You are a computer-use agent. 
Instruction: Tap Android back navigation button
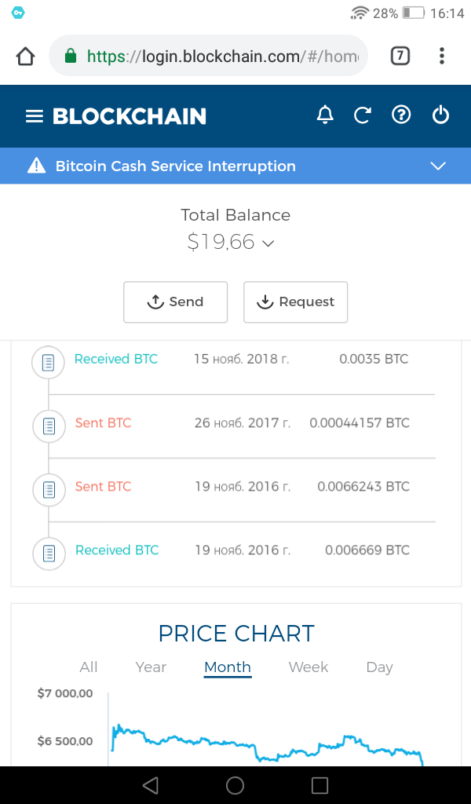(151, 785)
